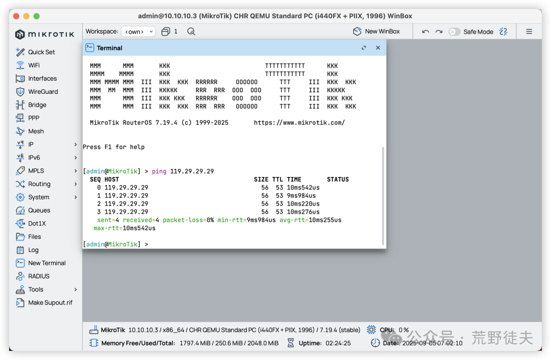Open Quick Set wand icon
This screenshot has height=360, width=551.
click(20, 52)
